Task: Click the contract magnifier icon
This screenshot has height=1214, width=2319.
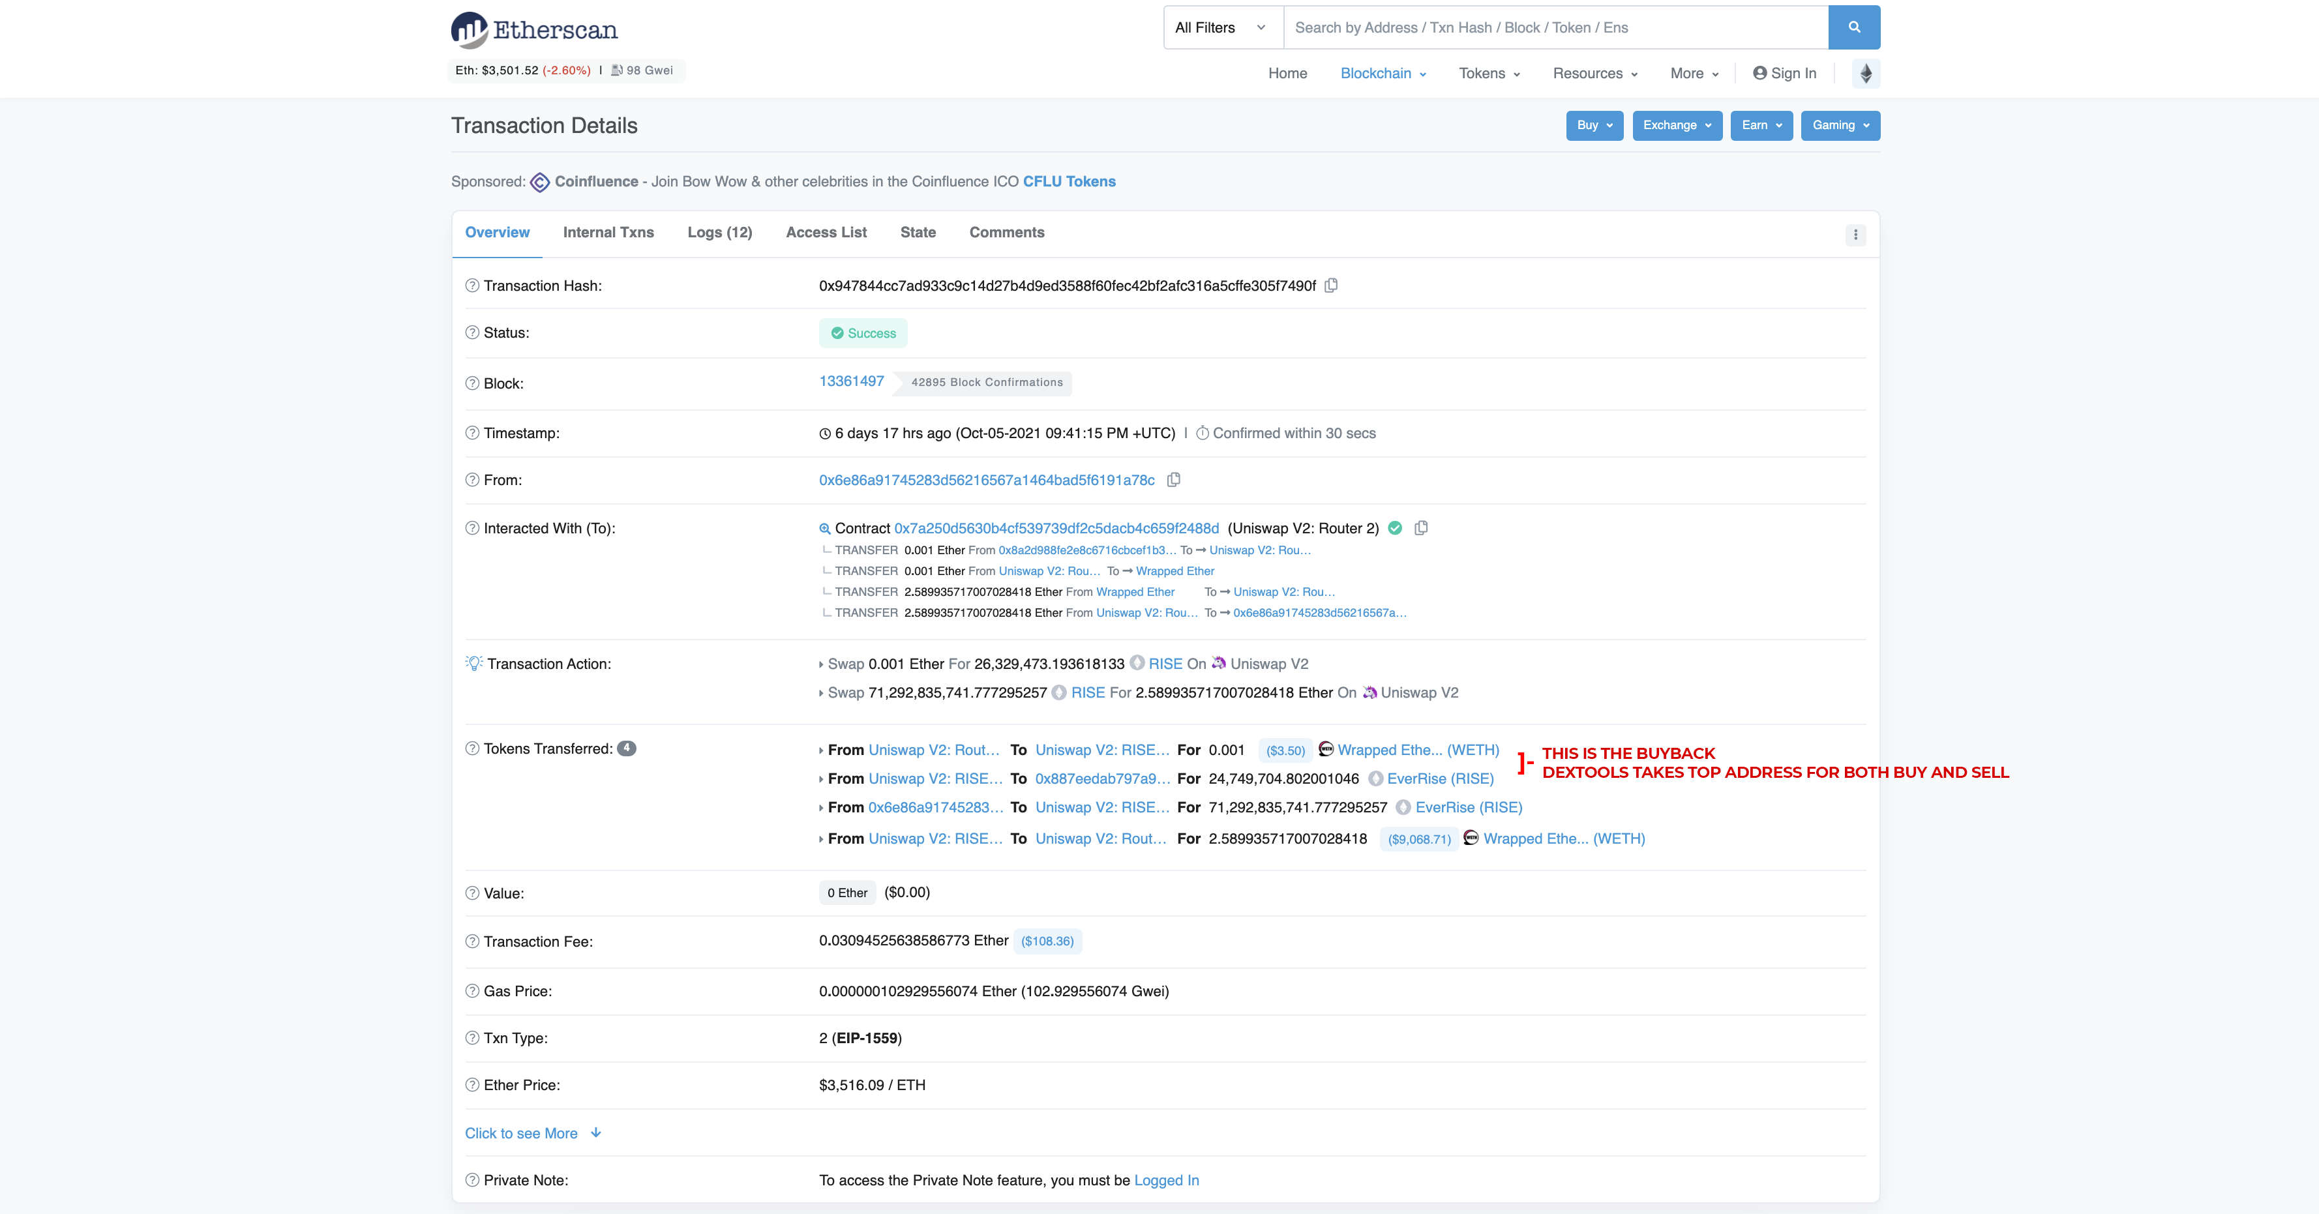Action: click(824, 529)
